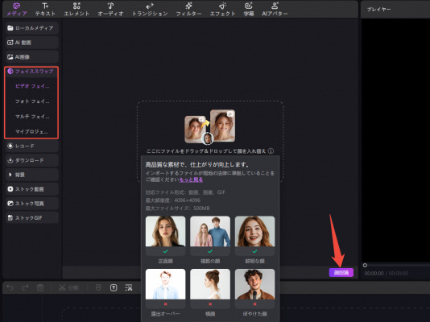Open the エレメント (Elements) tab icon
This screenshot has height=322, width=430.
[76, 6]
